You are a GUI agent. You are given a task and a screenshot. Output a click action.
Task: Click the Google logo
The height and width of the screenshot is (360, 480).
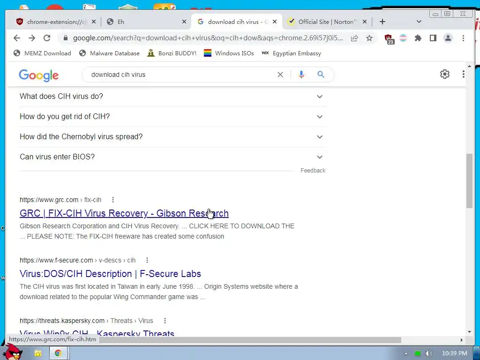point(38,75)
